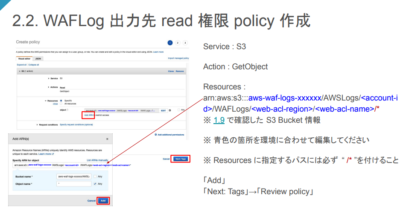Screen dimensions: 400x210
Task: Click the Next: Tags button
Action: pos(180,159)
